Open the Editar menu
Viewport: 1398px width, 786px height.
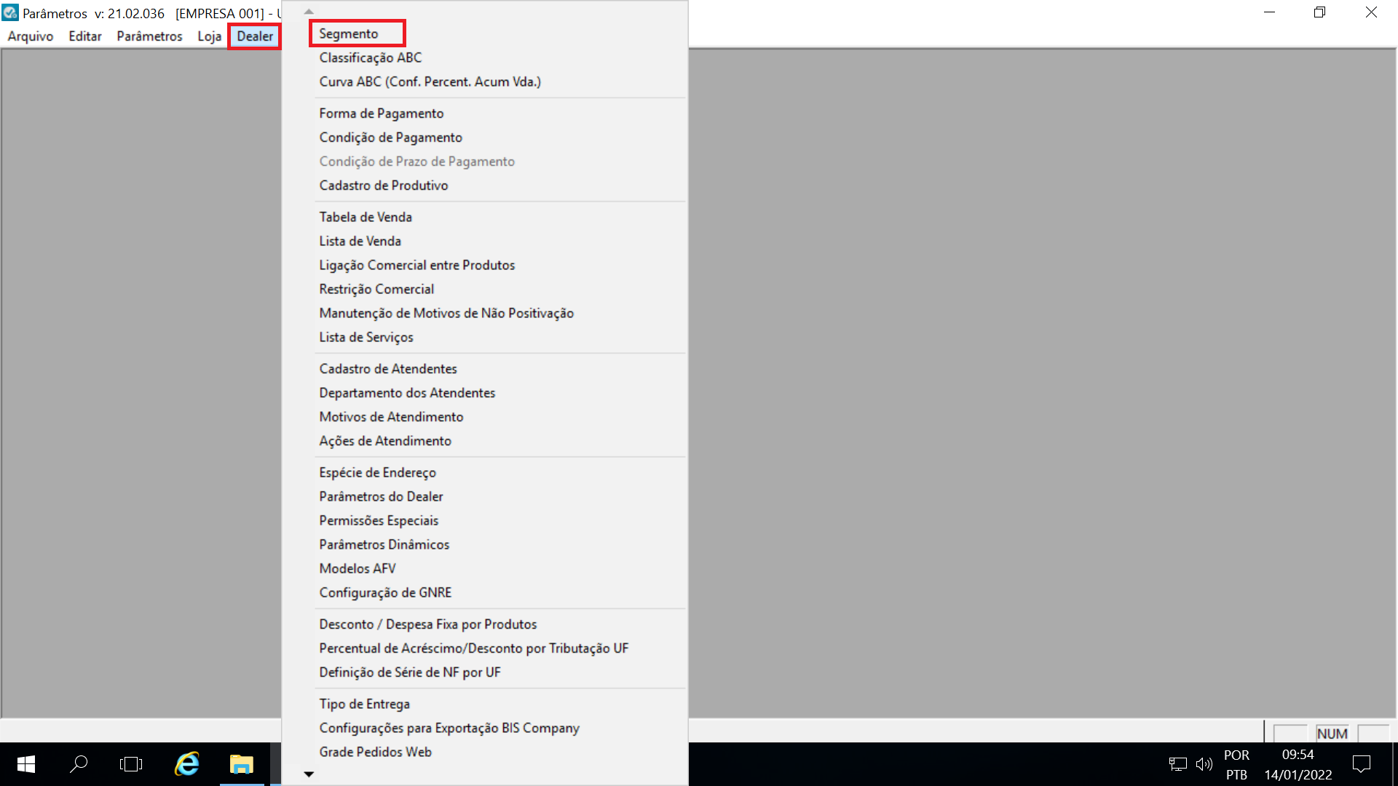point(84,36)
